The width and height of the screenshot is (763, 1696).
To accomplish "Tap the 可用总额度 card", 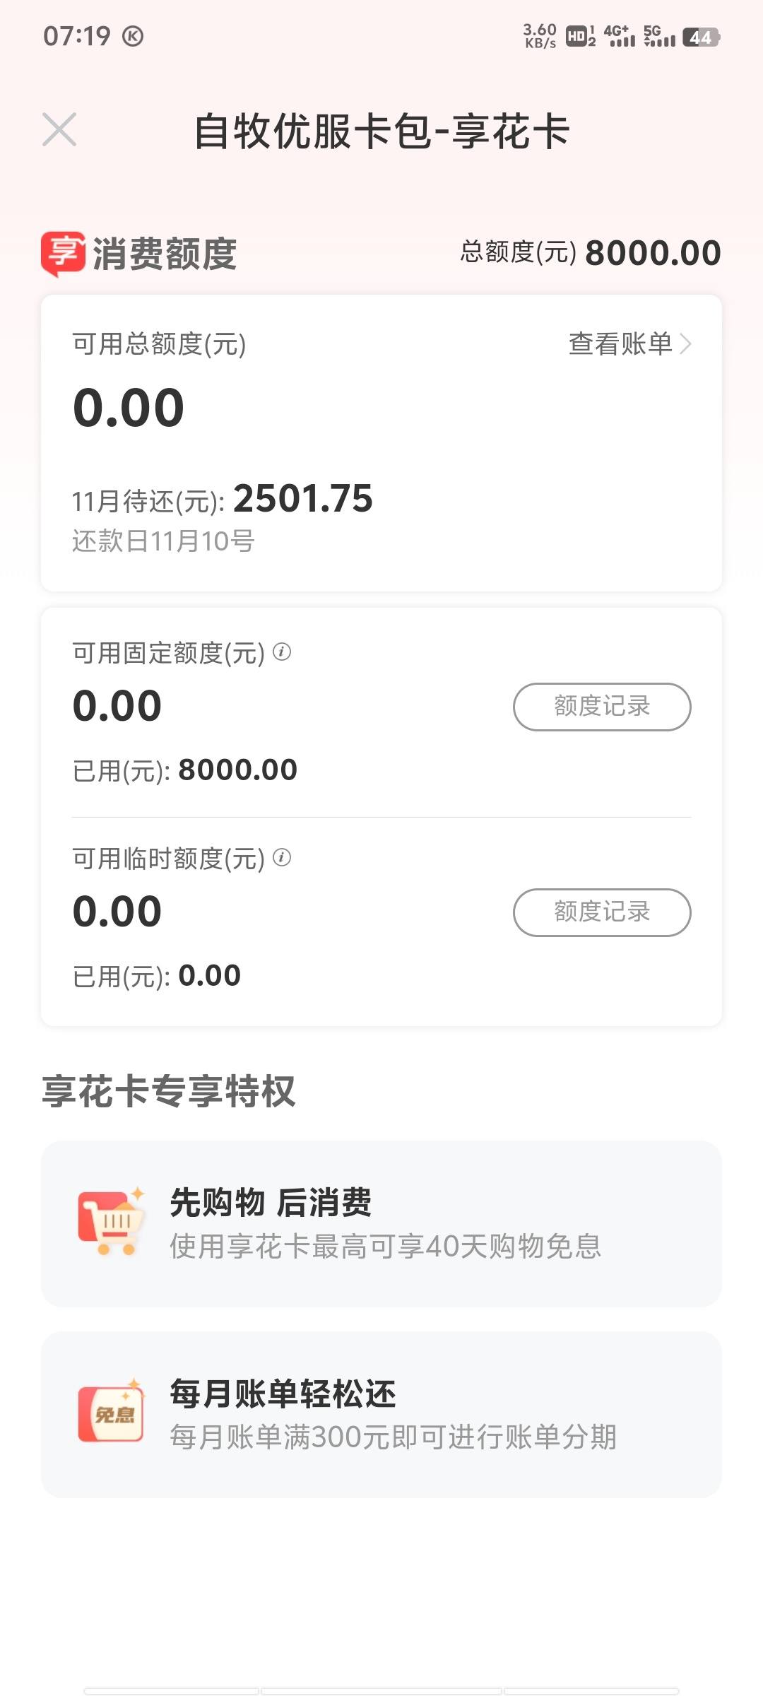I will 381,443.
